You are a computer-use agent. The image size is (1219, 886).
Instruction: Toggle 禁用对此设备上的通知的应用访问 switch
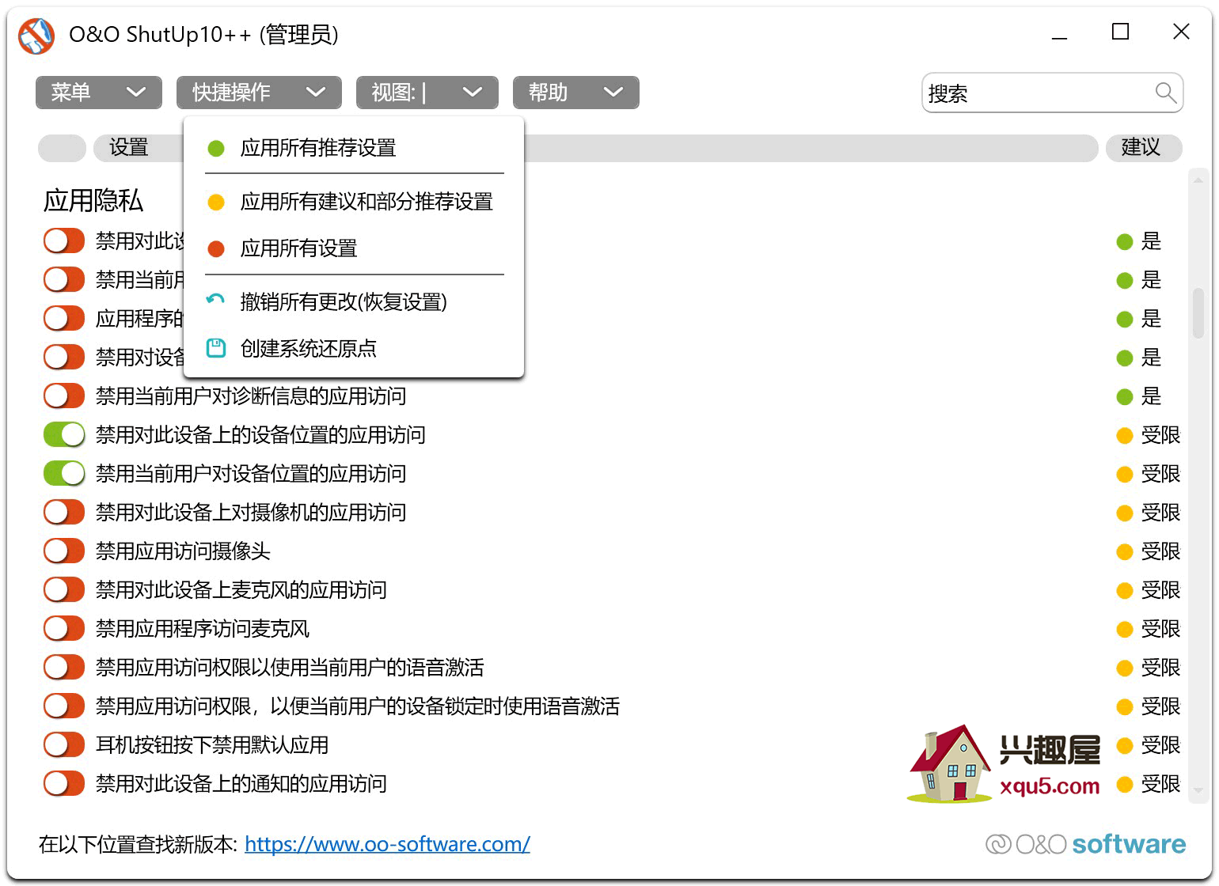(x=64, y=783)
